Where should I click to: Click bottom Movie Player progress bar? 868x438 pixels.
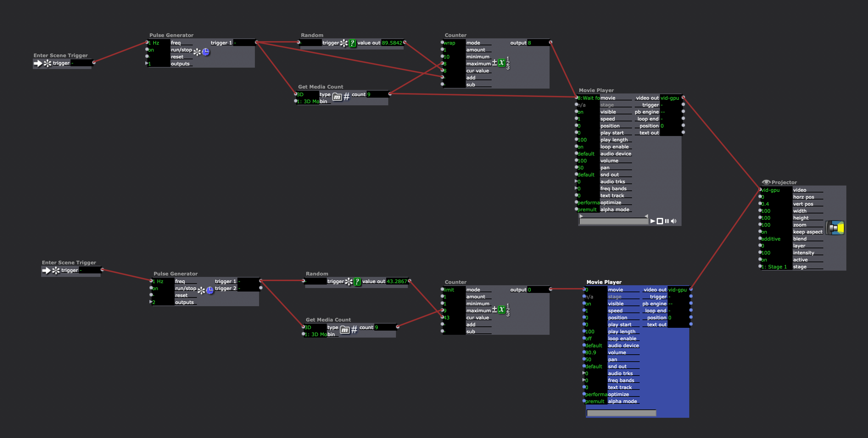pos(621,413)
